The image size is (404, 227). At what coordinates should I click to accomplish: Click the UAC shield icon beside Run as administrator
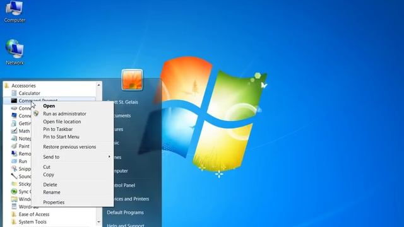(x=36, y=113)
